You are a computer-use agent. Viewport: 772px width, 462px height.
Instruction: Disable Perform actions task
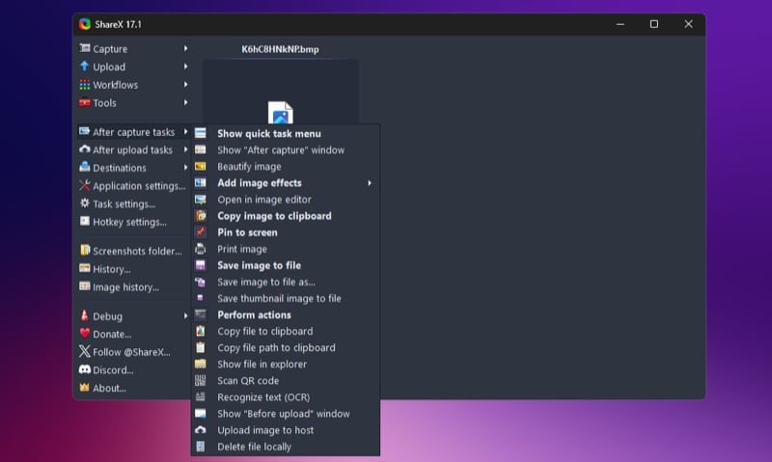click(285, 314)
